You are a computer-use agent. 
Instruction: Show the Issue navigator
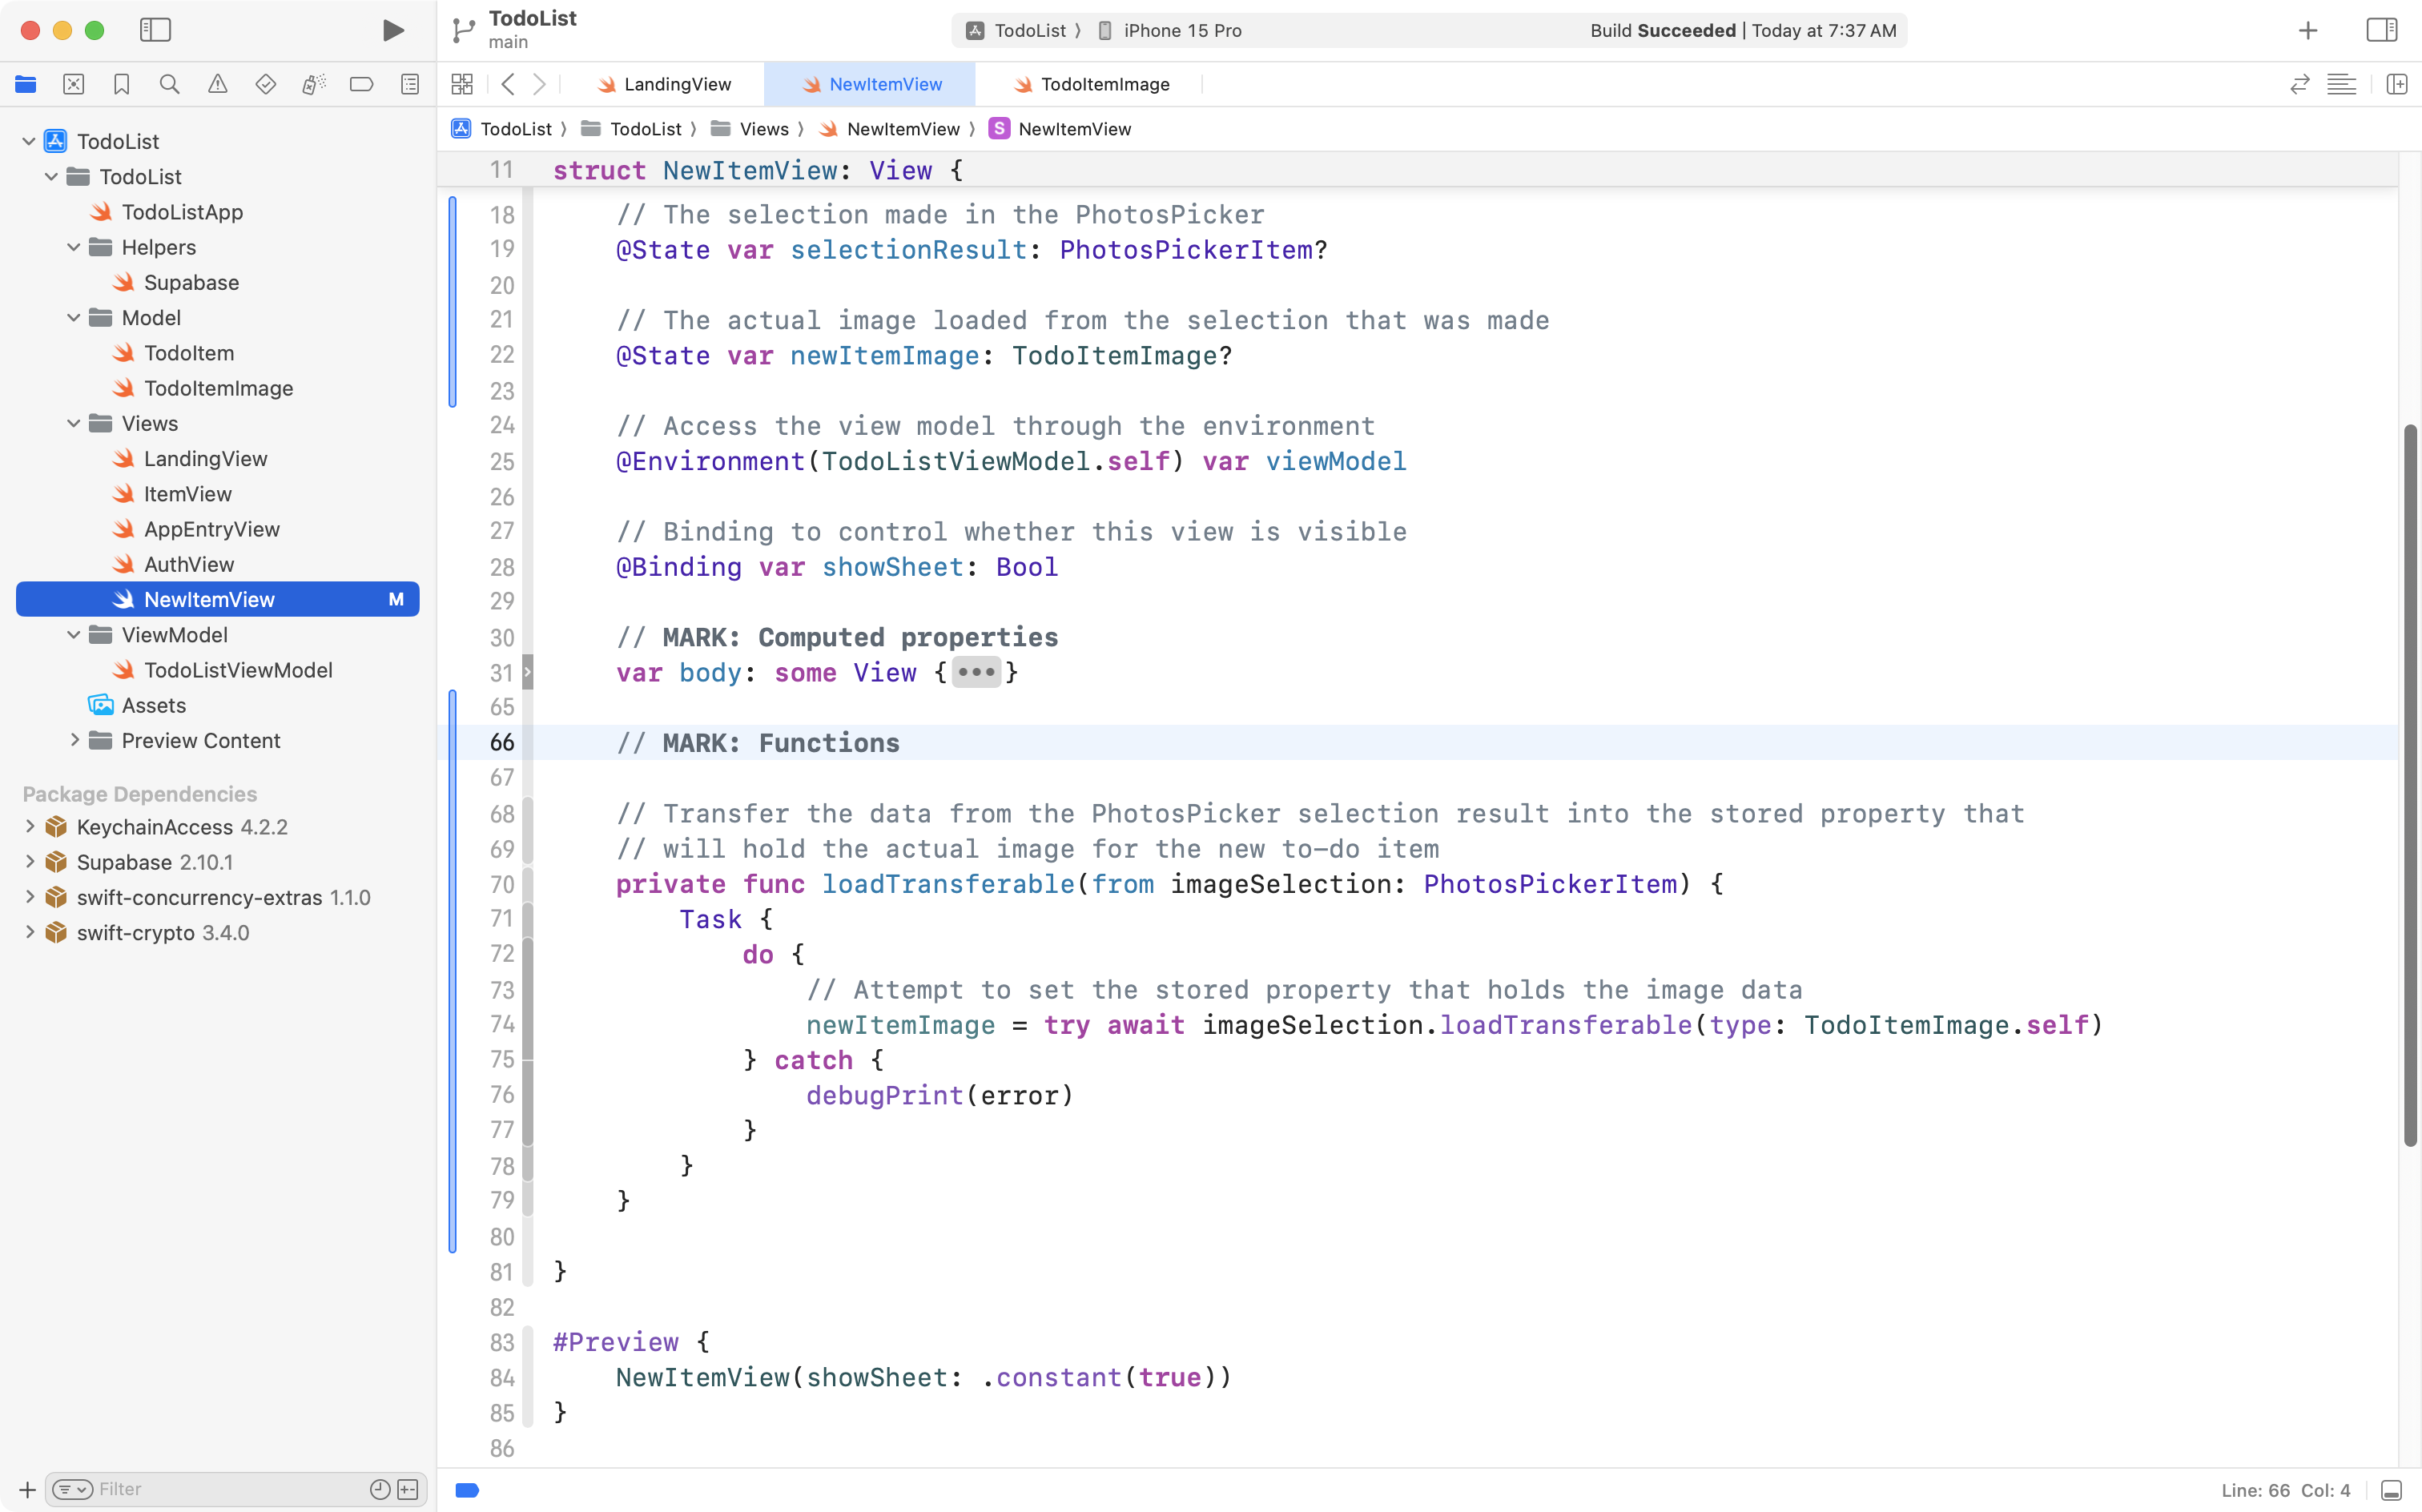tap(218, 84)
